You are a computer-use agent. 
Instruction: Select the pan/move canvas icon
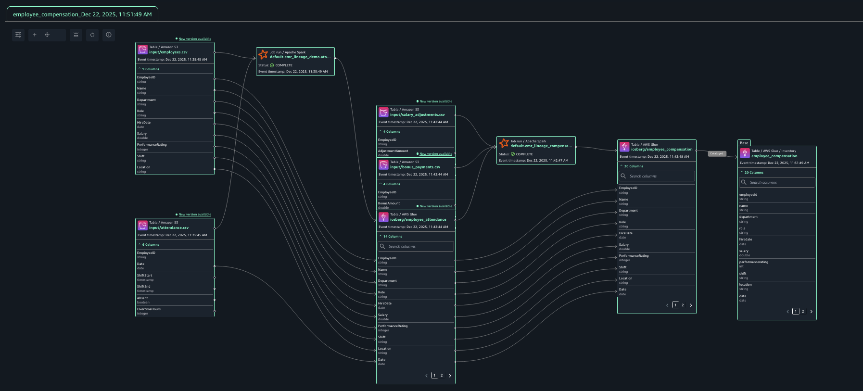coord(47,35)
